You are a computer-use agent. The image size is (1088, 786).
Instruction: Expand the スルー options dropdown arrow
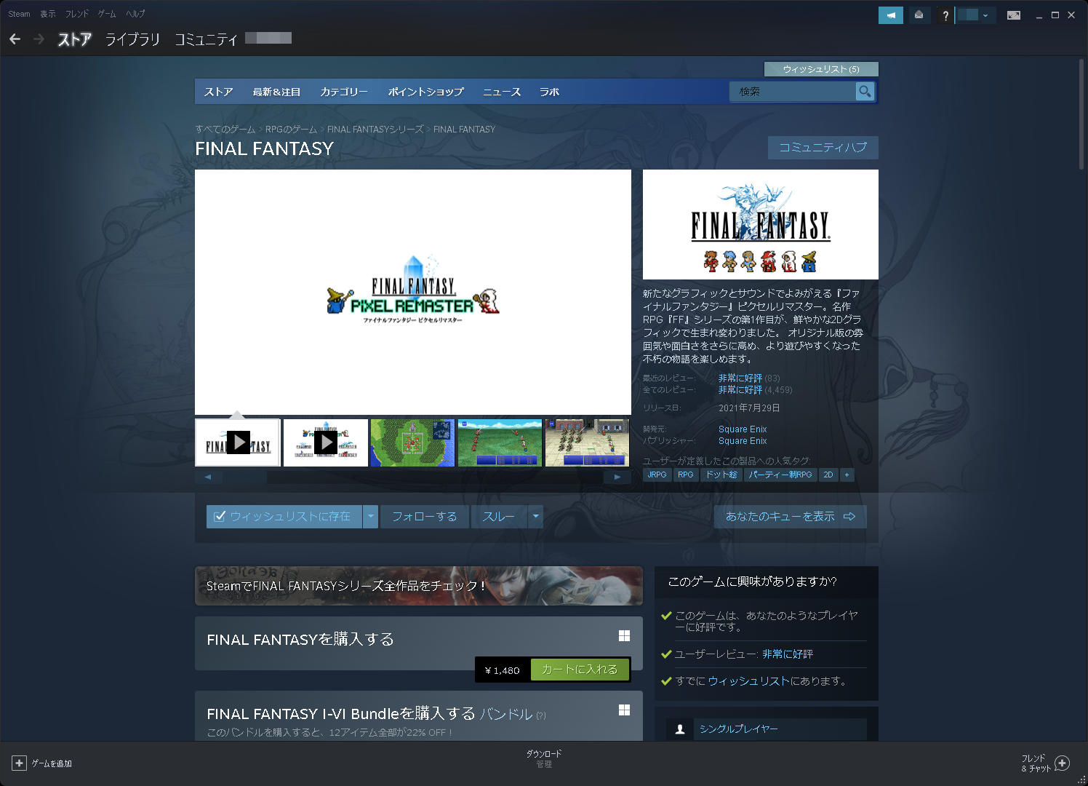pyautogui.click(x=536, y=516)
